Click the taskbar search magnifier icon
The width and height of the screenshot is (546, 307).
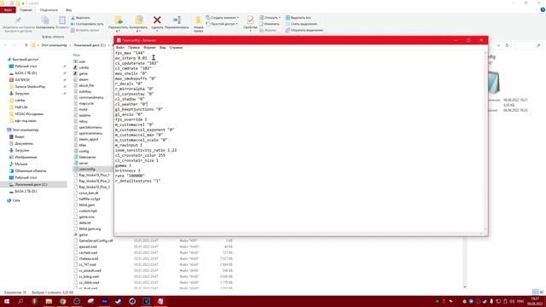tap(20, 301)
